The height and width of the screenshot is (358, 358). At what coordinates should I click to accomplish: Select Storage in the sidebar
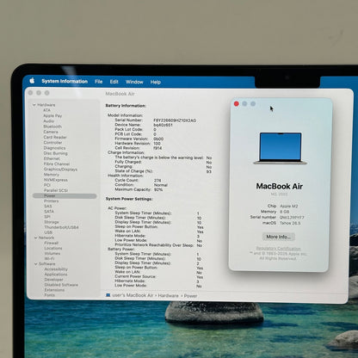[x=52, y=222]
